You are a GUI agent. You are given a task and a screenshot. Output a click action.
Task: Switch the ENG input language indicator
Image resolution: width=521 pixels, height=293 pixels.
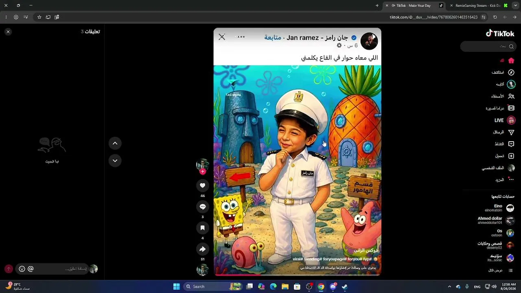477,286
